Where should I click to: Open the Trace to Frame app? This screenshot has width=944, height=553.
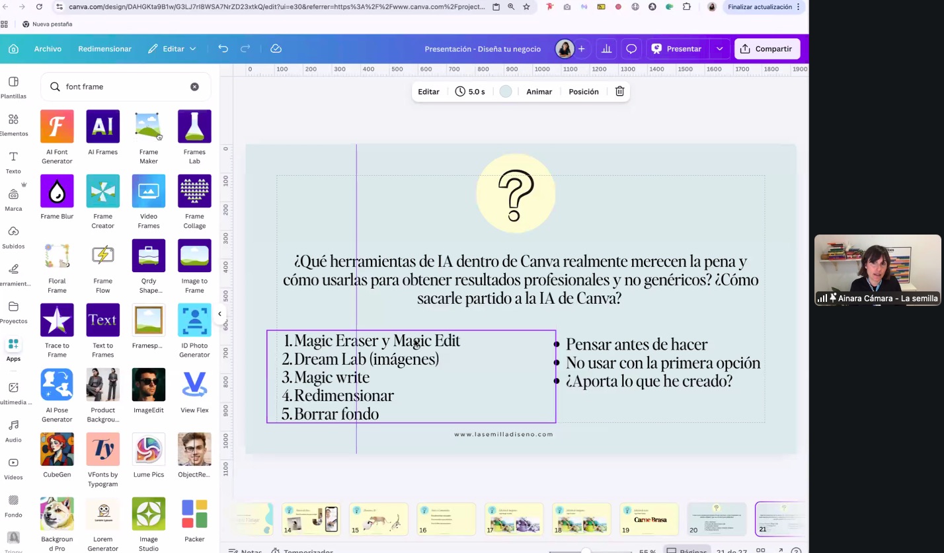click(x=57, y=320)
